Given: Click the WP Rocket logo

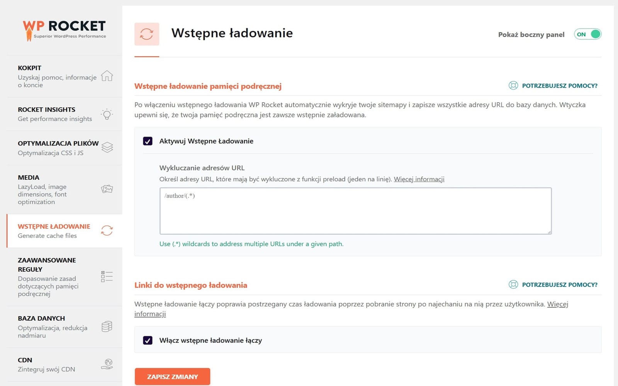Looking at the screenshot, I should pyautogui.click(x=64, y=30).
